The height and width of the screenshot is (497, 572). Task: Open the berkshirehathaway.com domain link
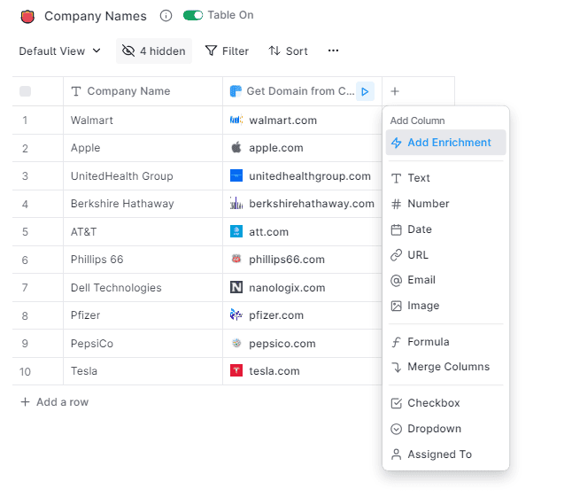pyautogui.click(x=312, y=204)
